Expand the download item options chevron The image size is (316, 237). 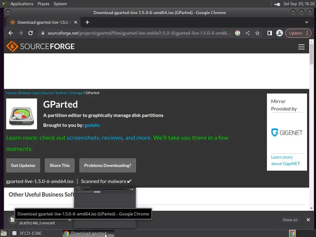(x=70, y=220)
